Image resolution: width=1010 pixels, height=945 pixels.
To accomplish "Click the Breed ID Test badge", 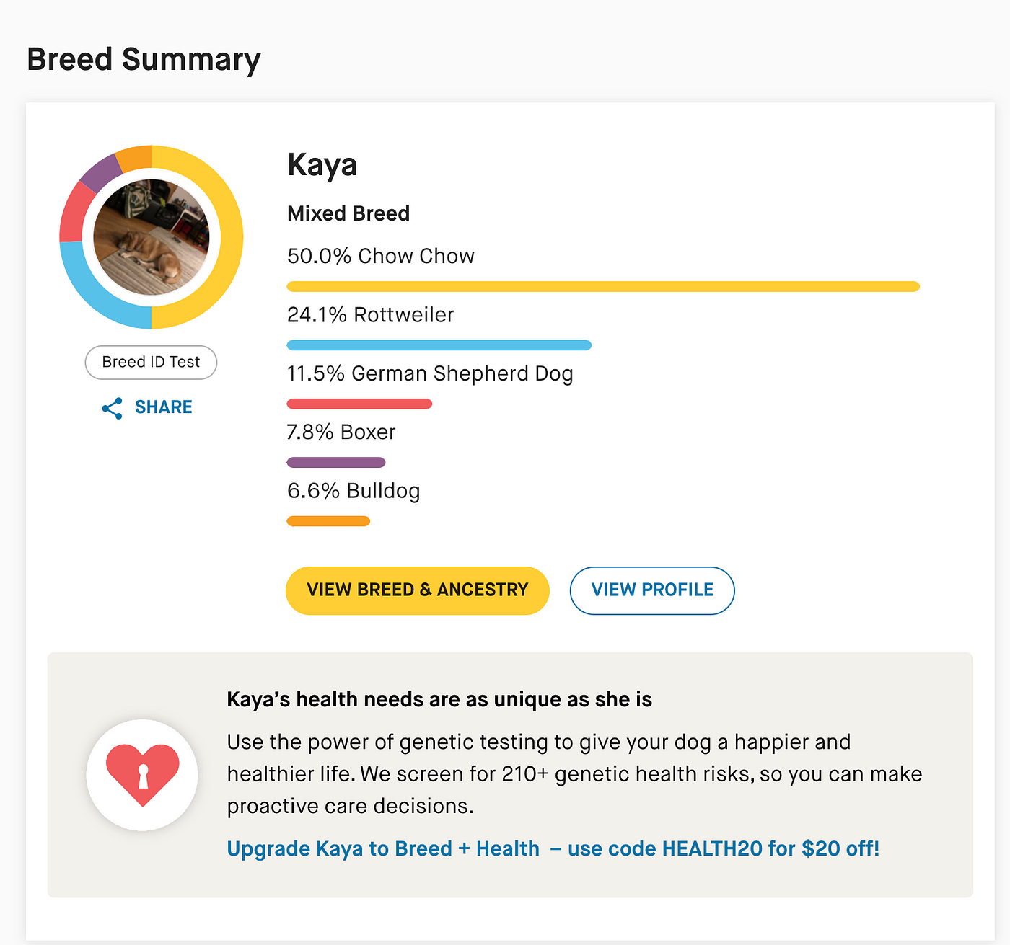I will 151,362.
